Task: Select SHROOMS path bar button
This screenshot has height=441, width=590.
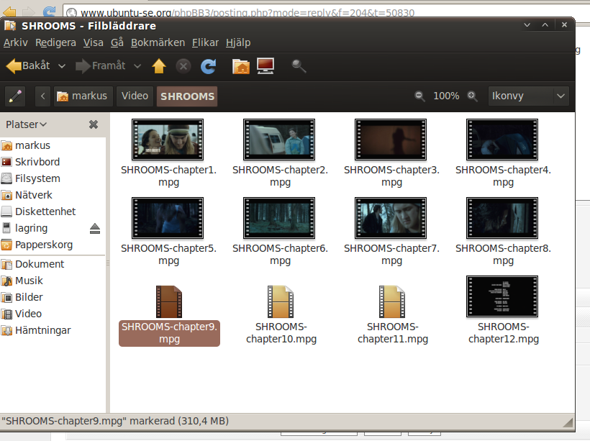Action: coord(187,96)
